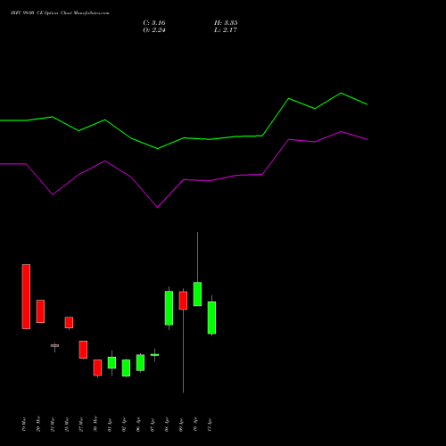
Task: Select the red candle above 27 Mar
Action: (x=83, y=350)
